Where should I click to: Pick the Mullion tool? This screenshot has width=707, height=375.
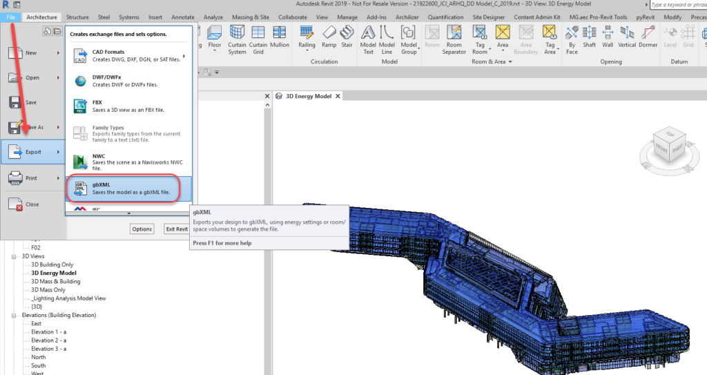[x=280, y=37]
